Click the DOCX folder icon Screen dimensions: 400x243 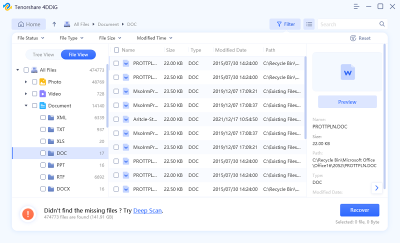51,189
